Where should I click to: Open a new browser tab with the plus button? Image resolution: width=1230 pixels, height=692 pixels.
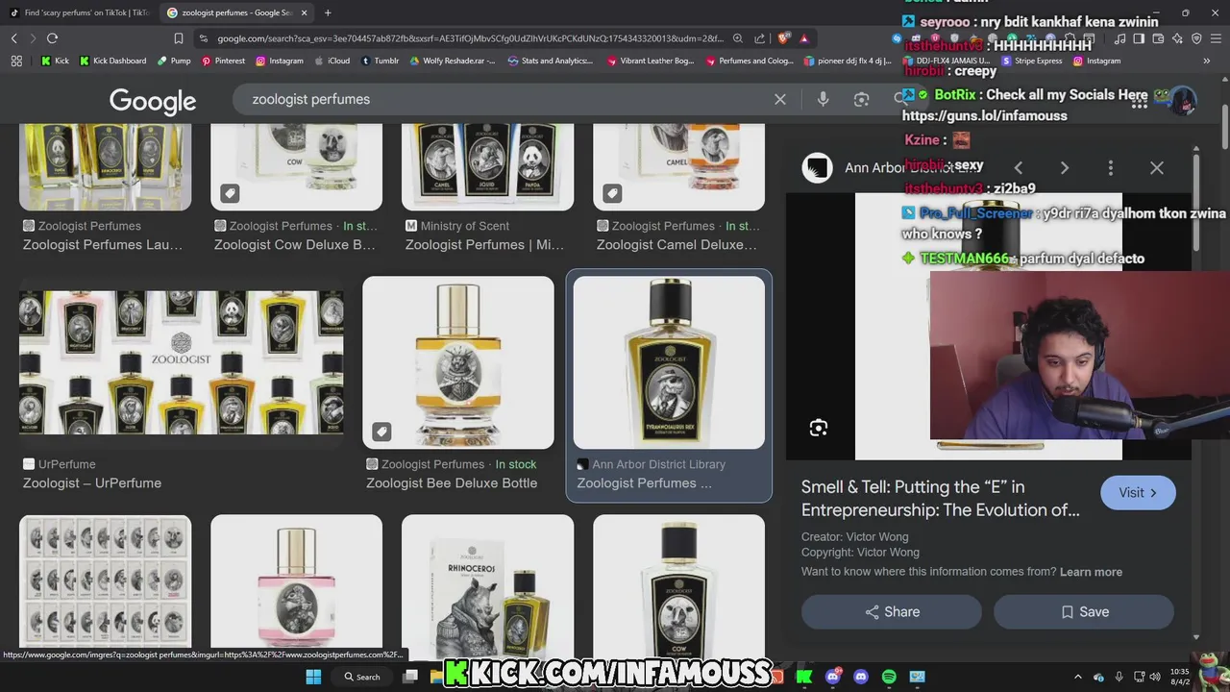pos(328,12)
